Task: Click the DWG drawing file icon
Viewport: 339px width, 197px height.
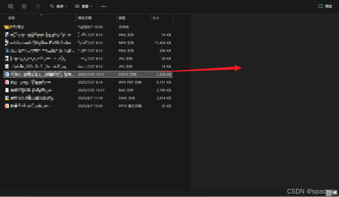Action: coord(7,98)
